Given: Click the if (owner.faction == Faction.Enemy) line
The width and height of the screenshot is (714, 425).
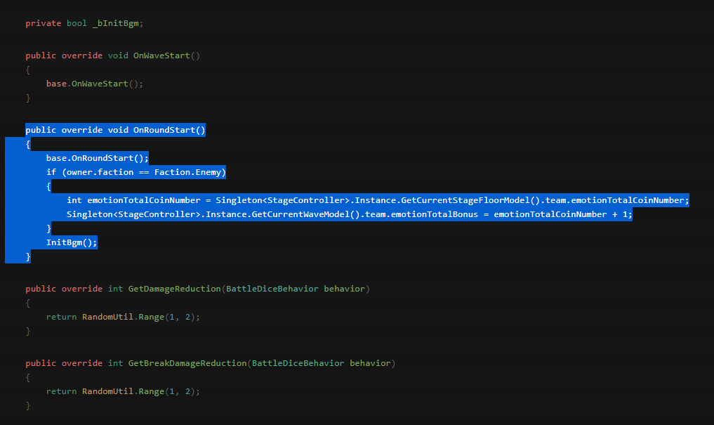Looking at the screenshot, I should pyautogui.click(x=135, y=172).
